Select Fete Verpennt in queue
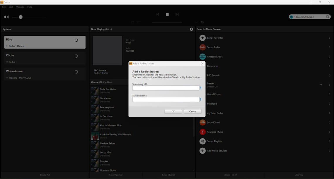The image size is (334, 179). (142, 109)
